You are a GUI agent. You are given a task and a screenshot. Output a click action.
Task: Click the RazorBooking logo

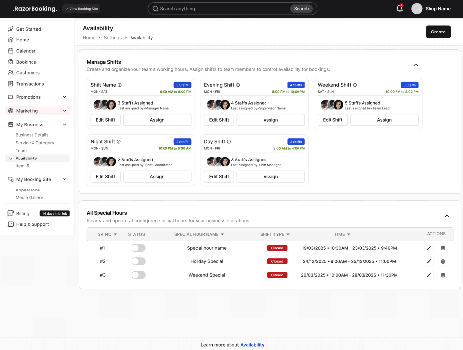[x=35, y=9]
